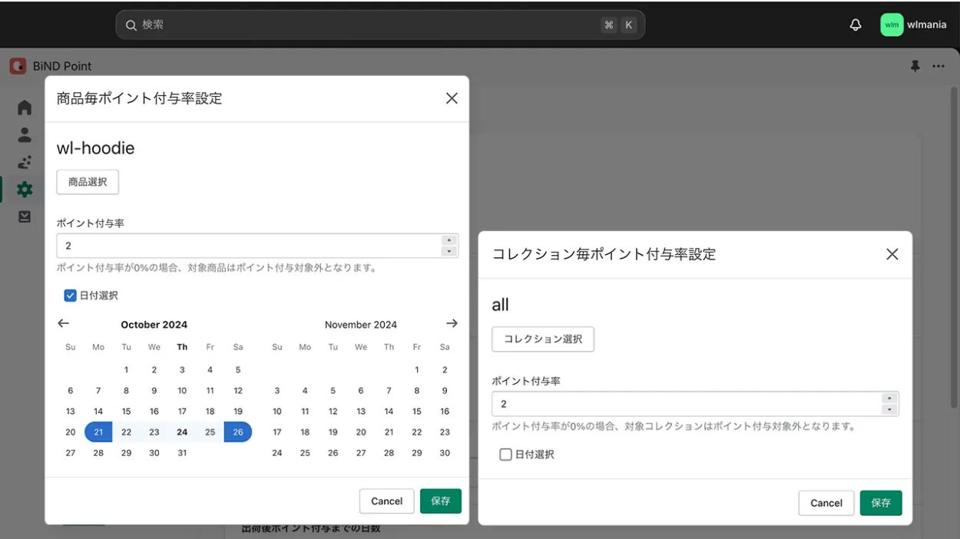960x539 pixels.
Task: Click the ⌘ K shortcut badge
Action: pos(619,25)
